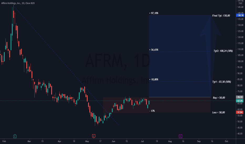This screenshot has height=144, width=245.
Task: Click the red earnings marker in May
Action: (x=94, y=136)
